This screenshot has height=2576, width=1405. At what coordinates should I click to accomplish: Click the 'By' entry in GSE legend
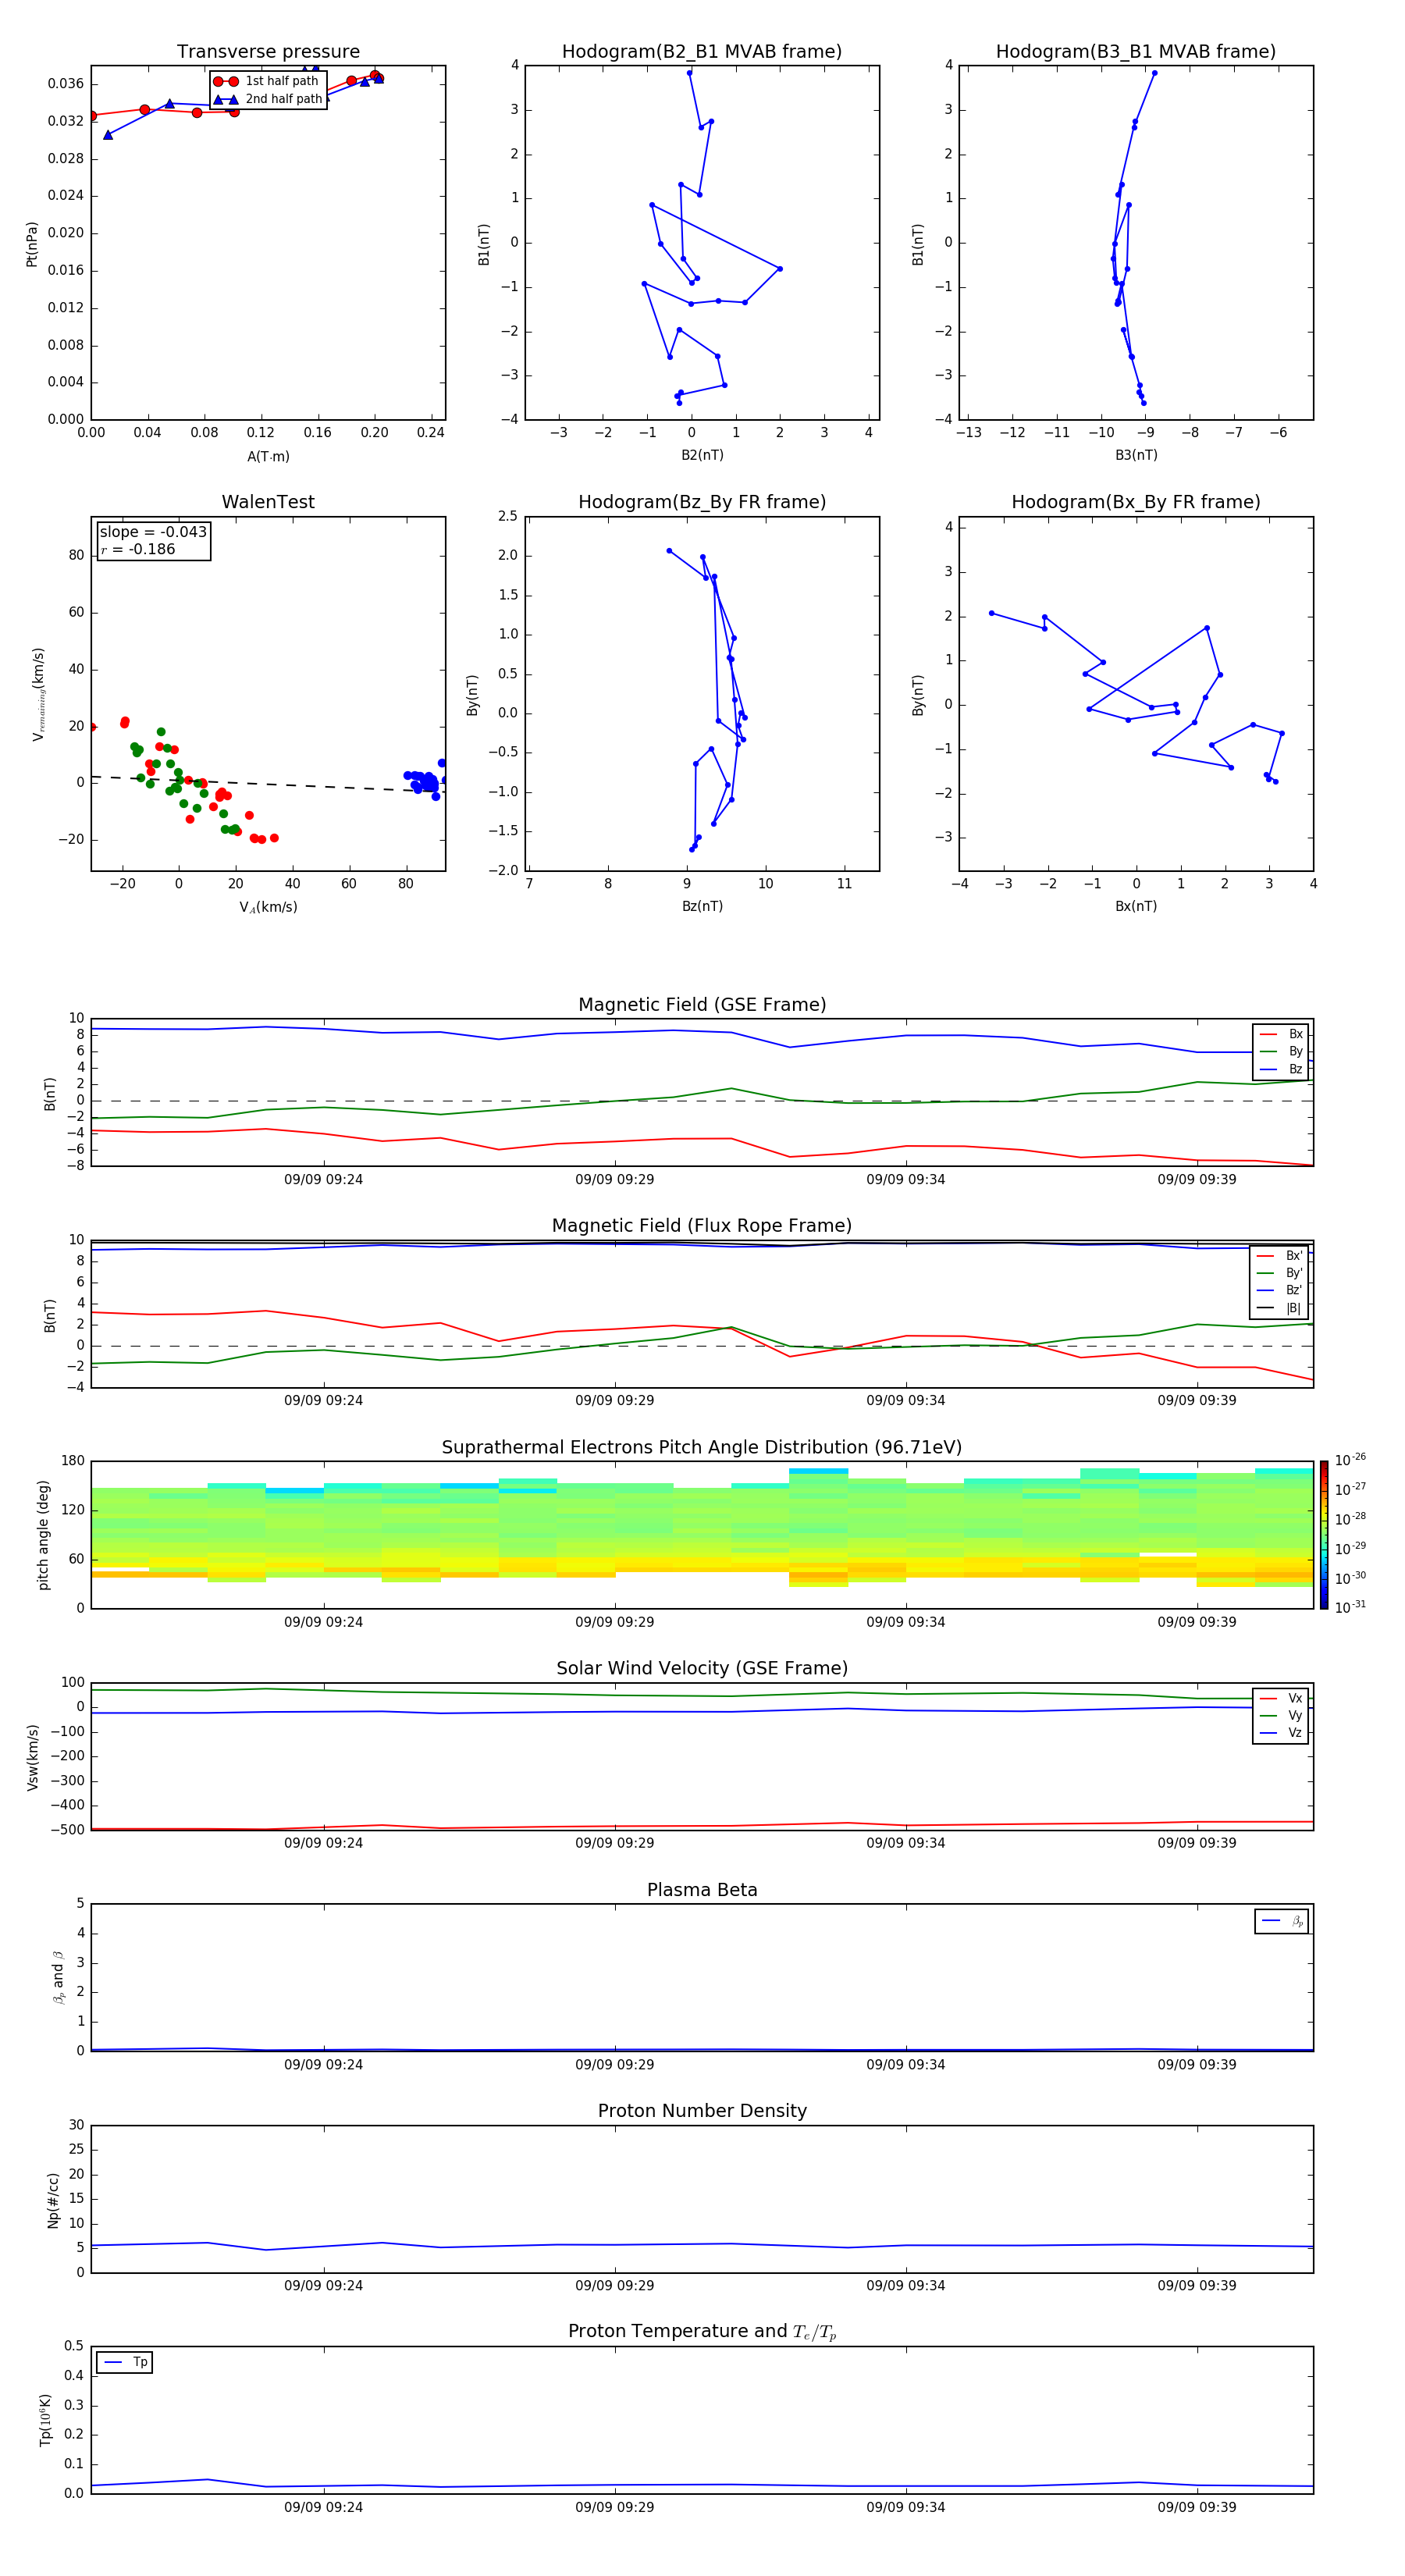1281,1052
